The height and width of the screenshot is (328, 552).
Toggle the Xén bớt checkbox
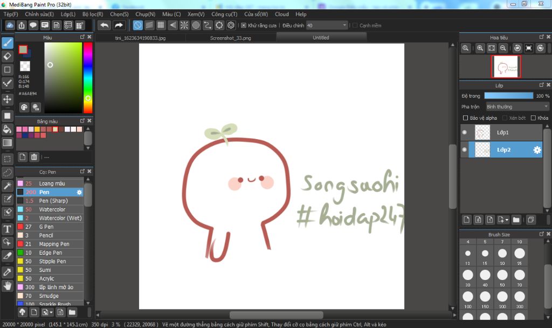505,118
